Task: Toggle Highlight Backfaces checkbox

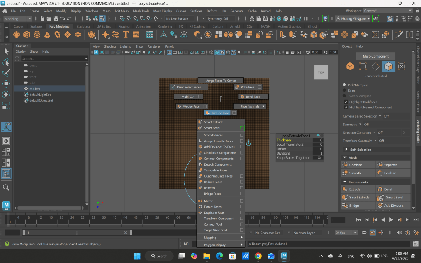Action: click(x=346, y=102)
